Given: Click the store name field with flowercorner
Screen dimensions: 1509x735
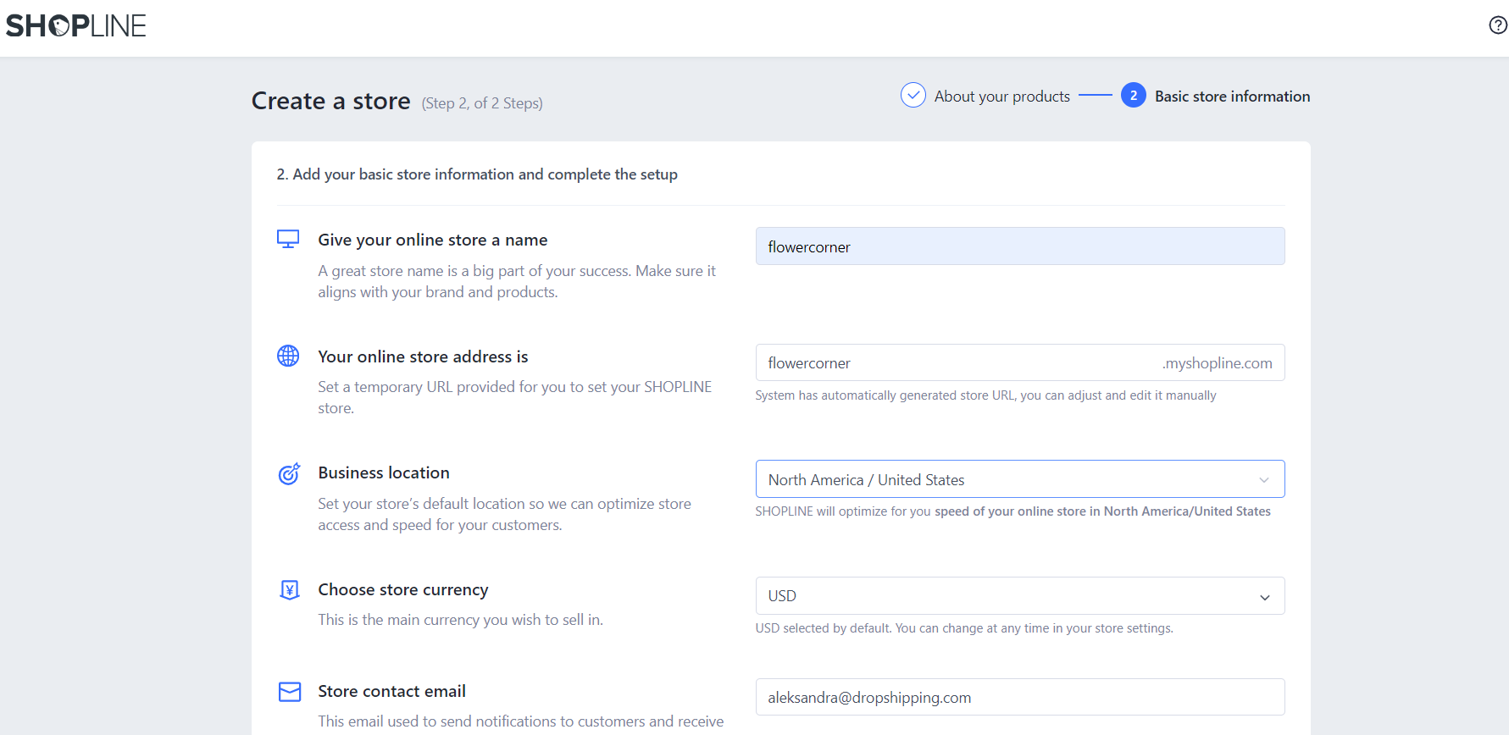Looking at the screenshot, I should point(1020,246).
